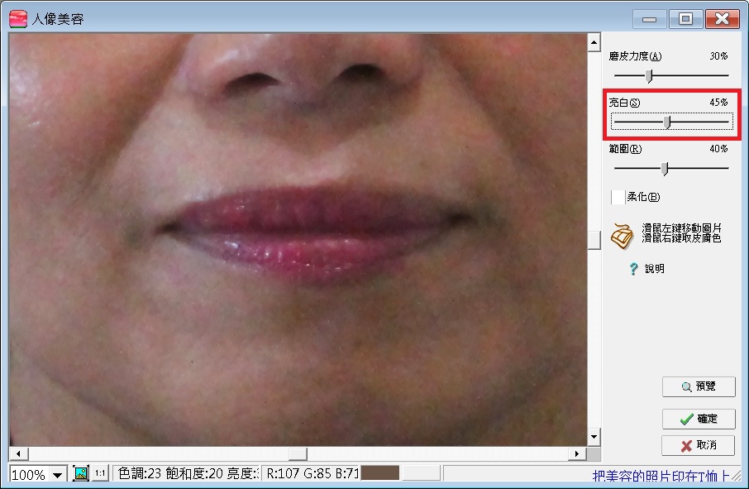Image resolution: width=749 pixels, height=489 pixels.
Task: Cancel with the 取消 button
Action: coord(699,445)
